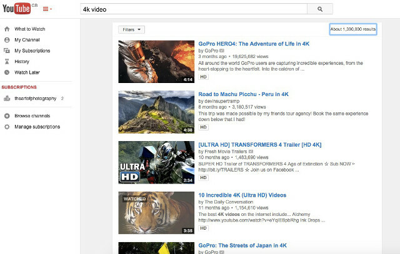This screenshot has width=400, height=254.
Task: Click the magnifying glass search button
Action: [320, 9]
